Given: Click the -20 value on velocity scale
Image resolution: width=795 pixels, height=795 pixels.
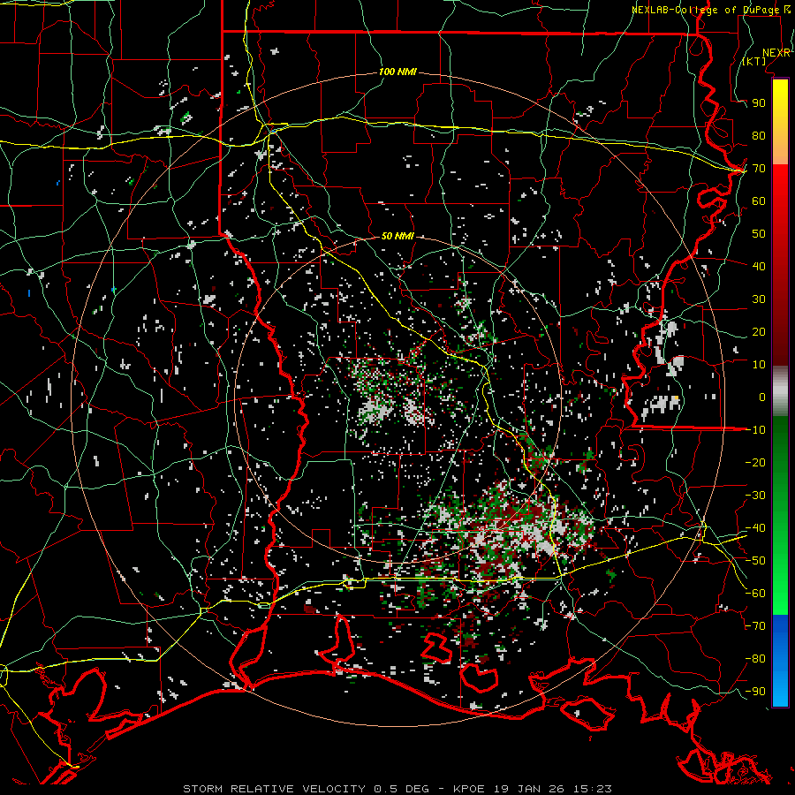Looking at the screenshot, I should (755, 463).
